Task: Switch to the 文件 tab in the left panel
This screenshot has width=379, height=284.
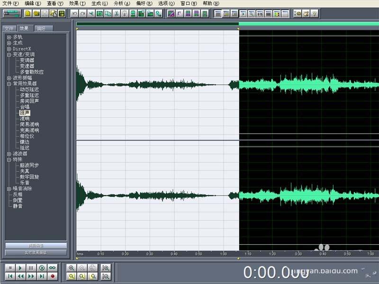Action: point(9,28)
